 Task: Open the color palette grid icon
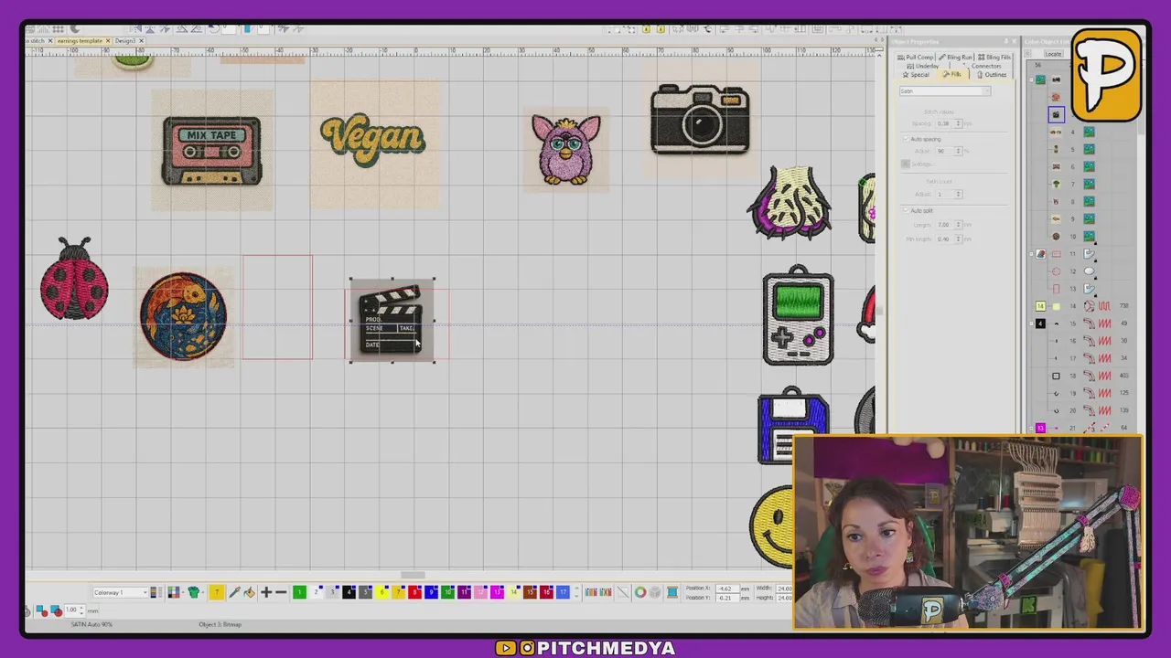(x=174, y=592)
